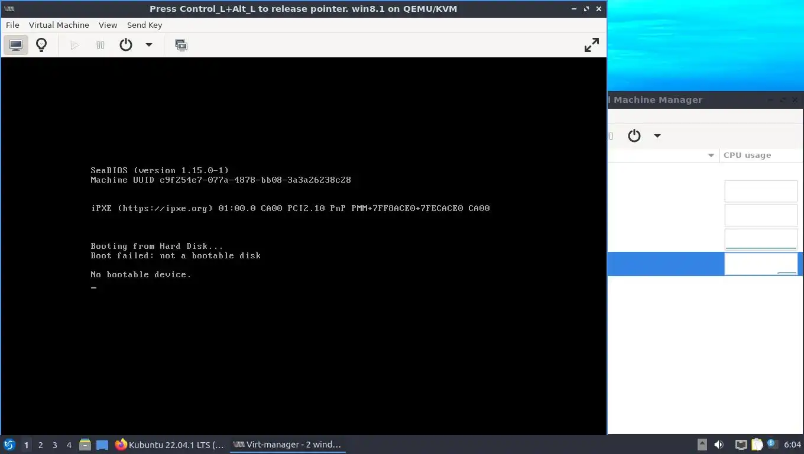Open the Send Key menu

pyautogui.click(x=144, y=25)
